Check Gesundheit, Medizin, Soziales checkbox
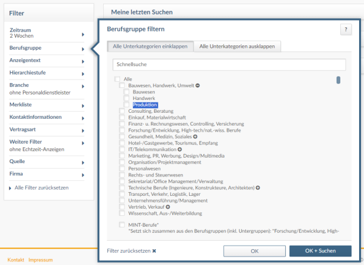 point(122,136)
